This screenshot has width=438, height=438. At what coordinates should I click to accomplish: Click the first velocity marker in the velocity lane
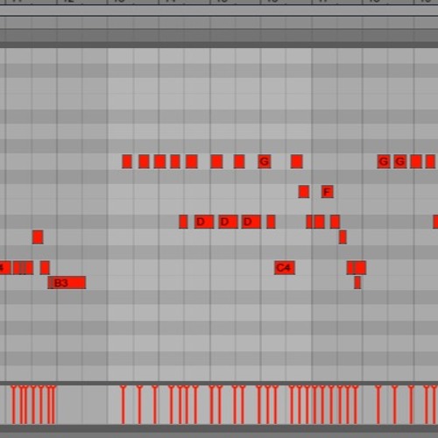(x=13, y=405)
